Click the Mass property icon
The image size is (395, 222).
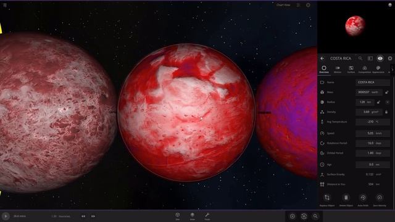(322, 92)
